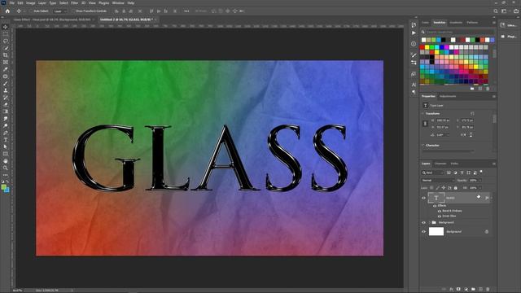Enable the Auto-Select checkbox

tap(31, 11)
